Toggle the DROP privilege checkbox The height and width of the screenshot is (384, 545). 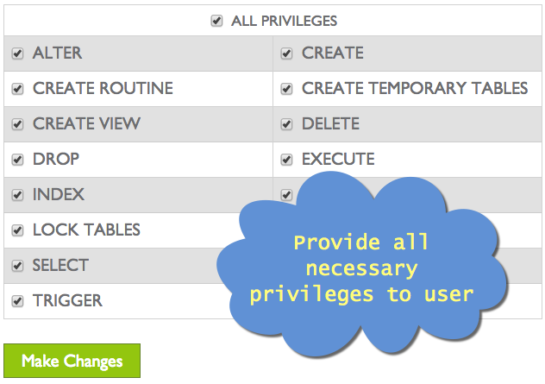(x=17, y=160)
